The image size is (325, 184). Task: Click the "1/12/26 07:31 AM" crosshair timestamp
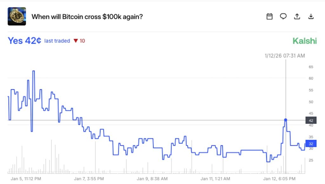285,56
